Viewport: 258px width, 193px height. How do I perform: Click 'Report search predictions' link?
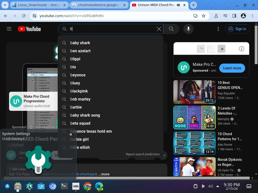tap(143, 154)
